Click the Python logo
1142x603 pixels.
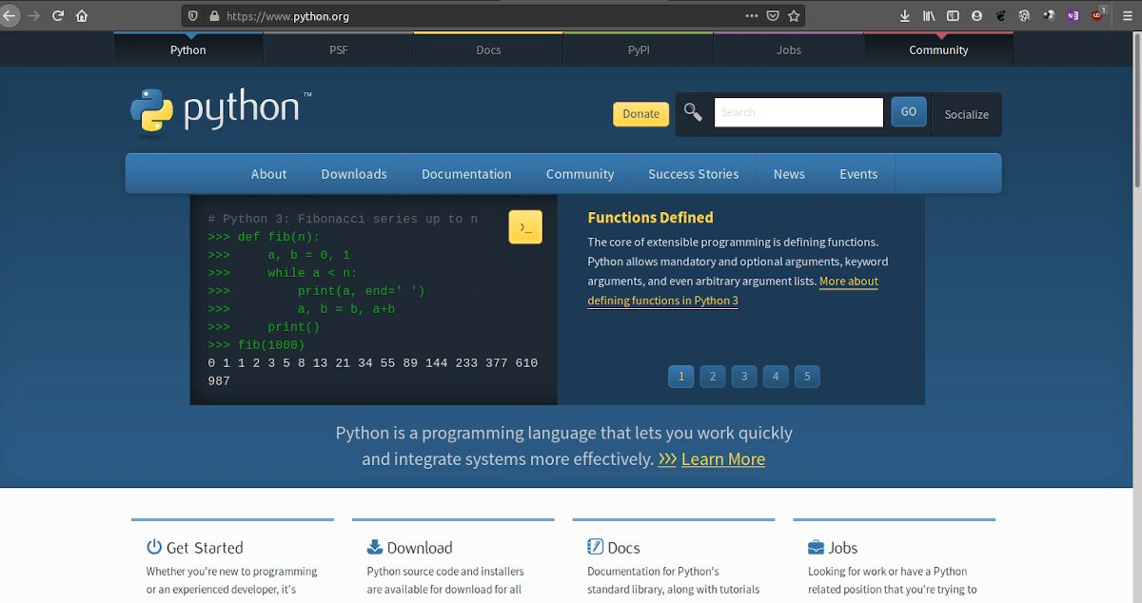point(221,111)
